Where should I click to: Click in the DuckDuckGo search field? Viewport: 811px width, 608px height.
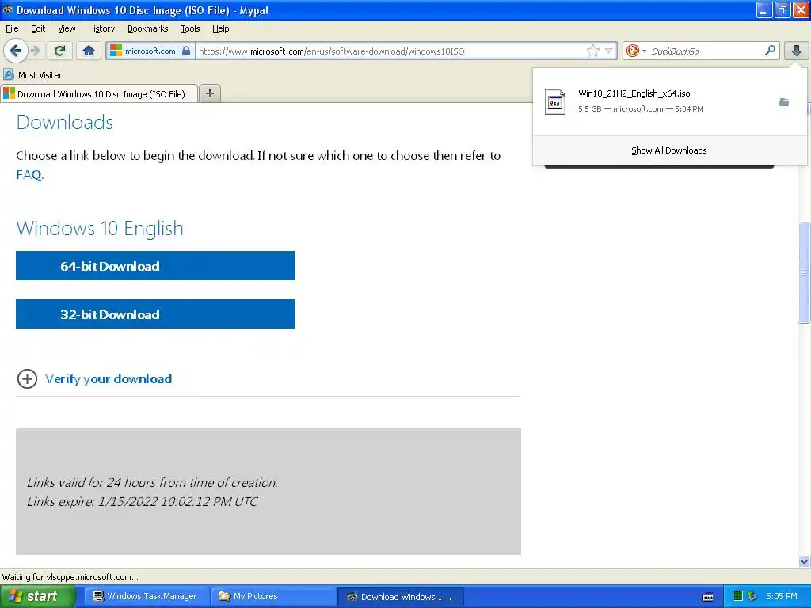[x=706, y=51]
